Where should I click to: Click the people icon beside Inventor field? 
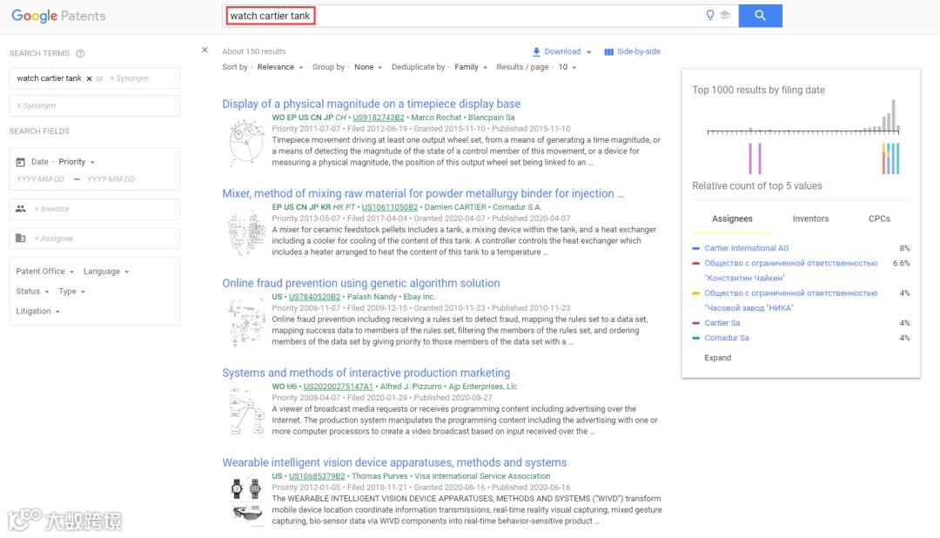(20, 209)
